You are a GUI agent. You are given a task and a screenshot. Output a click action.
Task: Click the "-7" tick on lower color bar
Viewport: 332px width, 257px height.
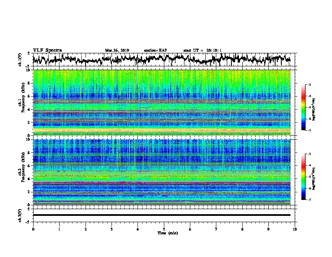point(309,199)
